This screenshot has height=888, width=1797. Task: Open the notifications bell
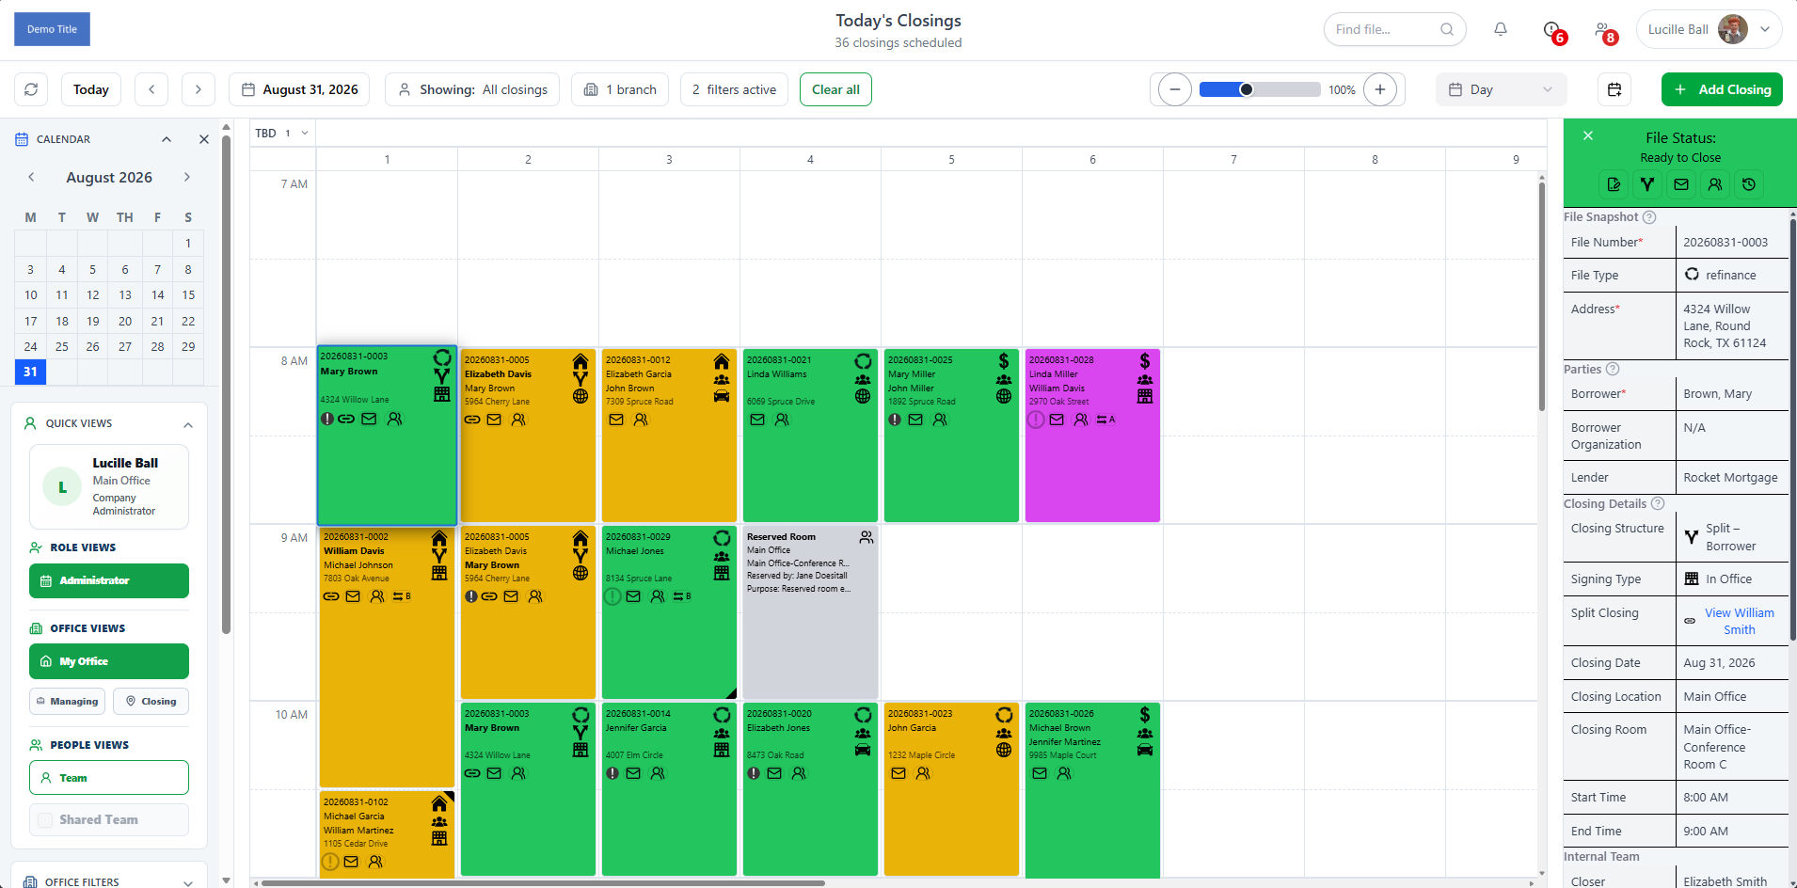tap(1501, 29)
